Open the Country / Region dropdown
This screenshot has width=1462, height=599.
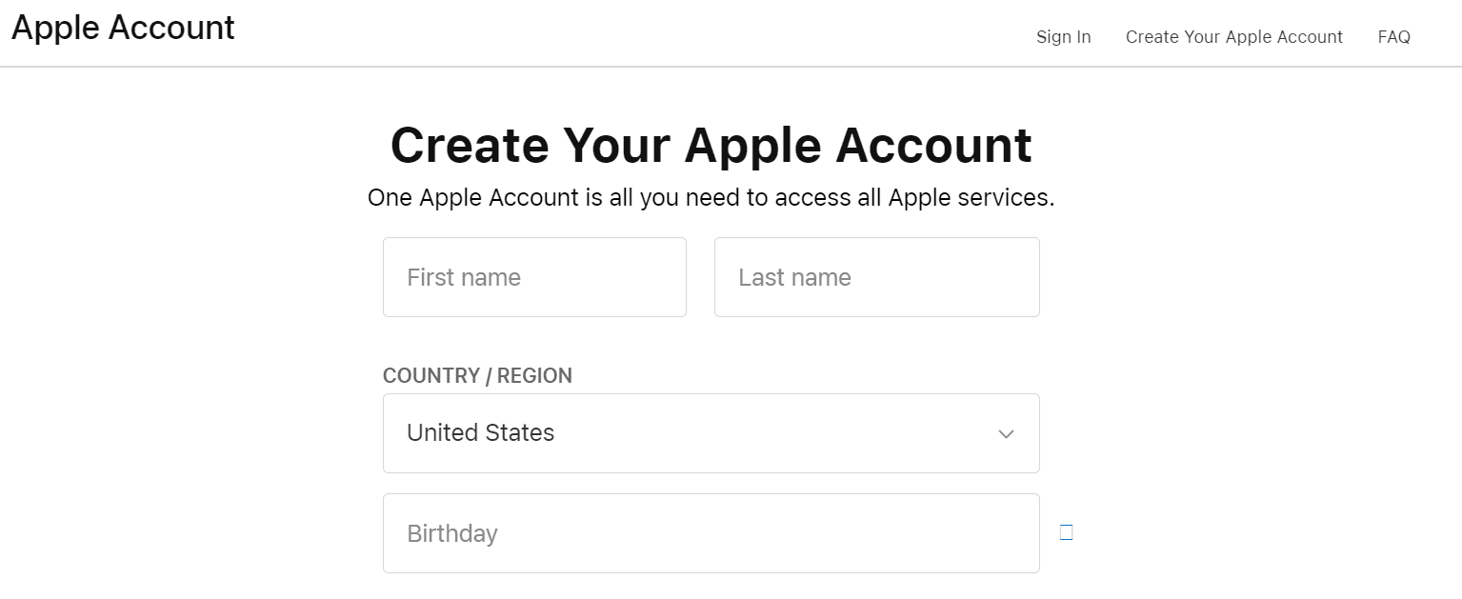point(711,433)
